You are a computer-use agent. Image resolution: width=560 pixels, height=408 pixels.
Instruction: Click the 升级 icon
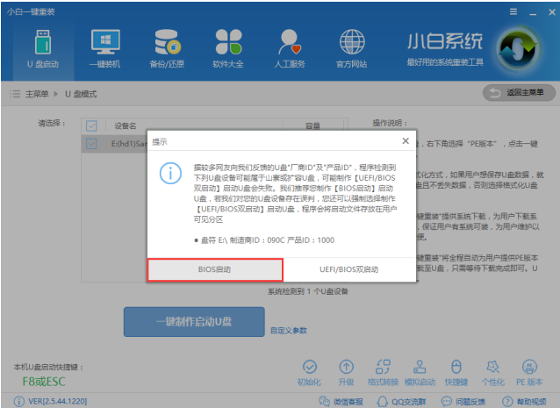click(x=346, y=373)
